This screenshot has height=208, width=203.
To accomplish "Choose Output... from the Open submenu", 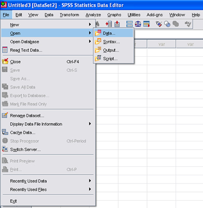I will [114, 50].
